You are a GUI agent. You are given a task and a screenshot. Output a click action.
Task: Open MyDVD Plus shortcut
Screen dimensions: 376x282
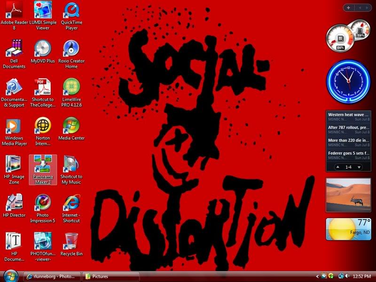pyautogui.click(x=43, y=52)
